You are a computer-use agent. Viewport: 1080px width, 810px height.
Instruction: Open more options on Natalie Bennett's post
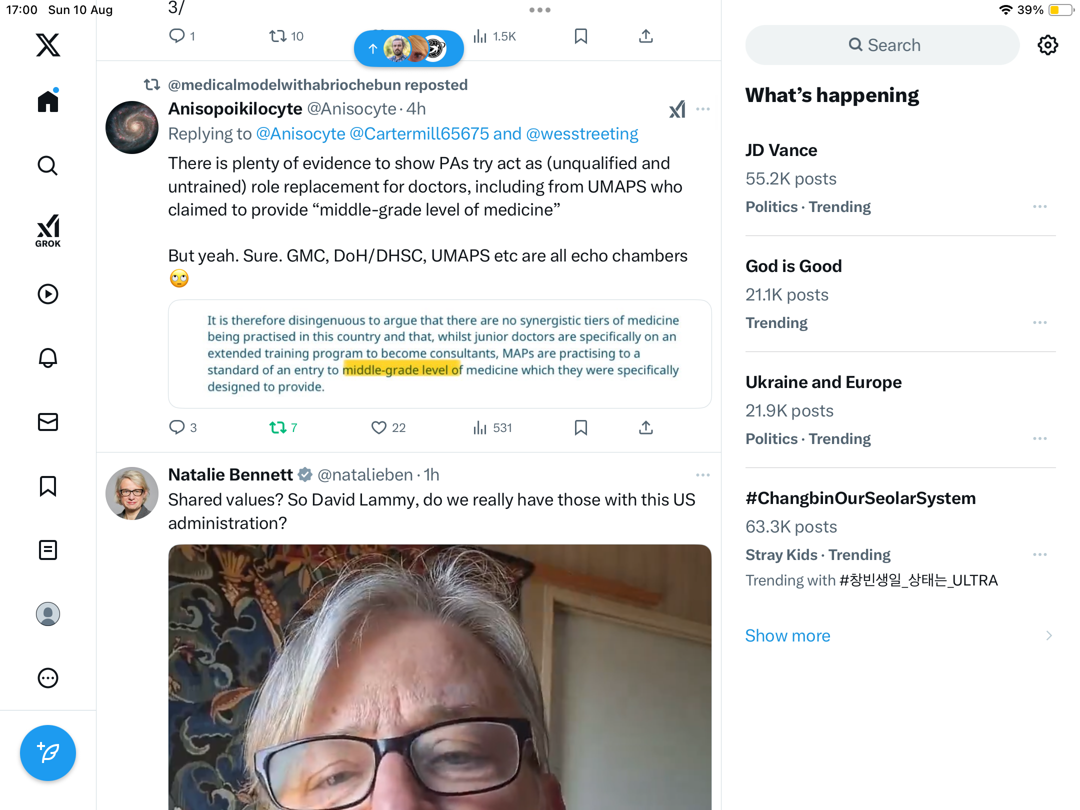pyautogui.click(x=702, y=475)
